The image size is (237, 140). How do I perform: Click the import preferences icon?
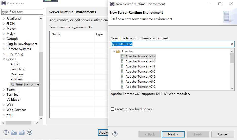point(14,132)
